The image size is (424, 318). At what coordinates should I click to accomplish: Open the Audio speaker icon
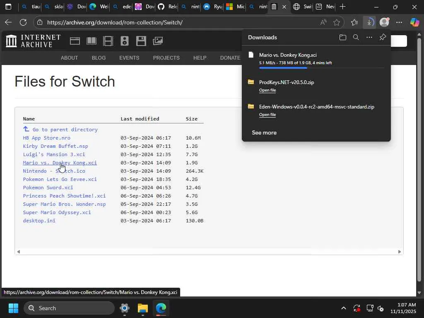pyautogui.click(x=124, y=41)
